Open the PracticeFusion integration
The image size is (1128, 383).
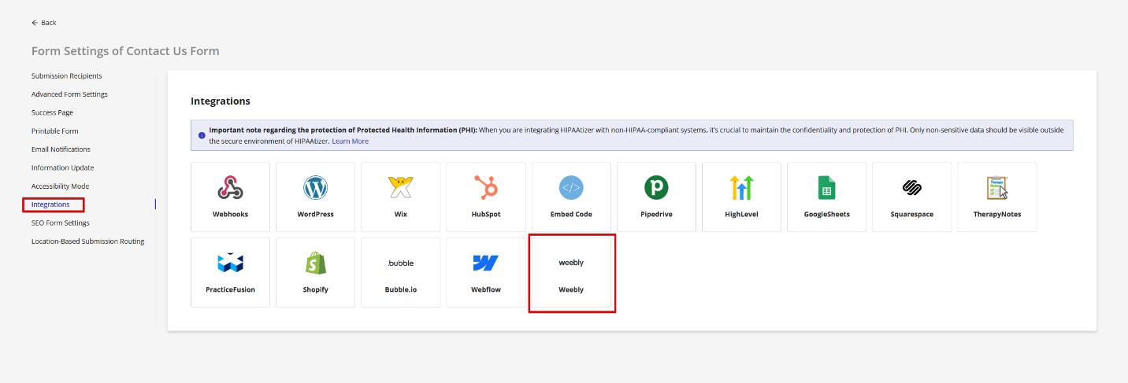coord(230,272)
